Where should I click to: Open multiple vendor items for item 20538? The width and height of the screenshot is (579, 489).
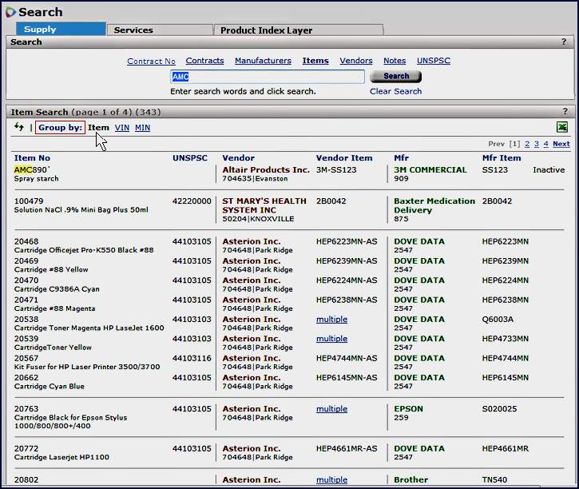(331, 320)
